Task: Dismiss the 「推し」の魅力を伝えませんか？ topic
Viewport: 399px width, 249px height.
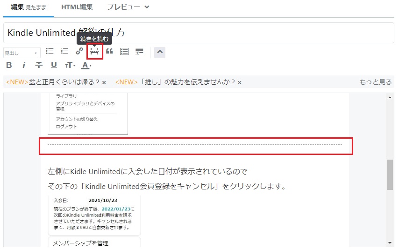Action: point(240,82)
